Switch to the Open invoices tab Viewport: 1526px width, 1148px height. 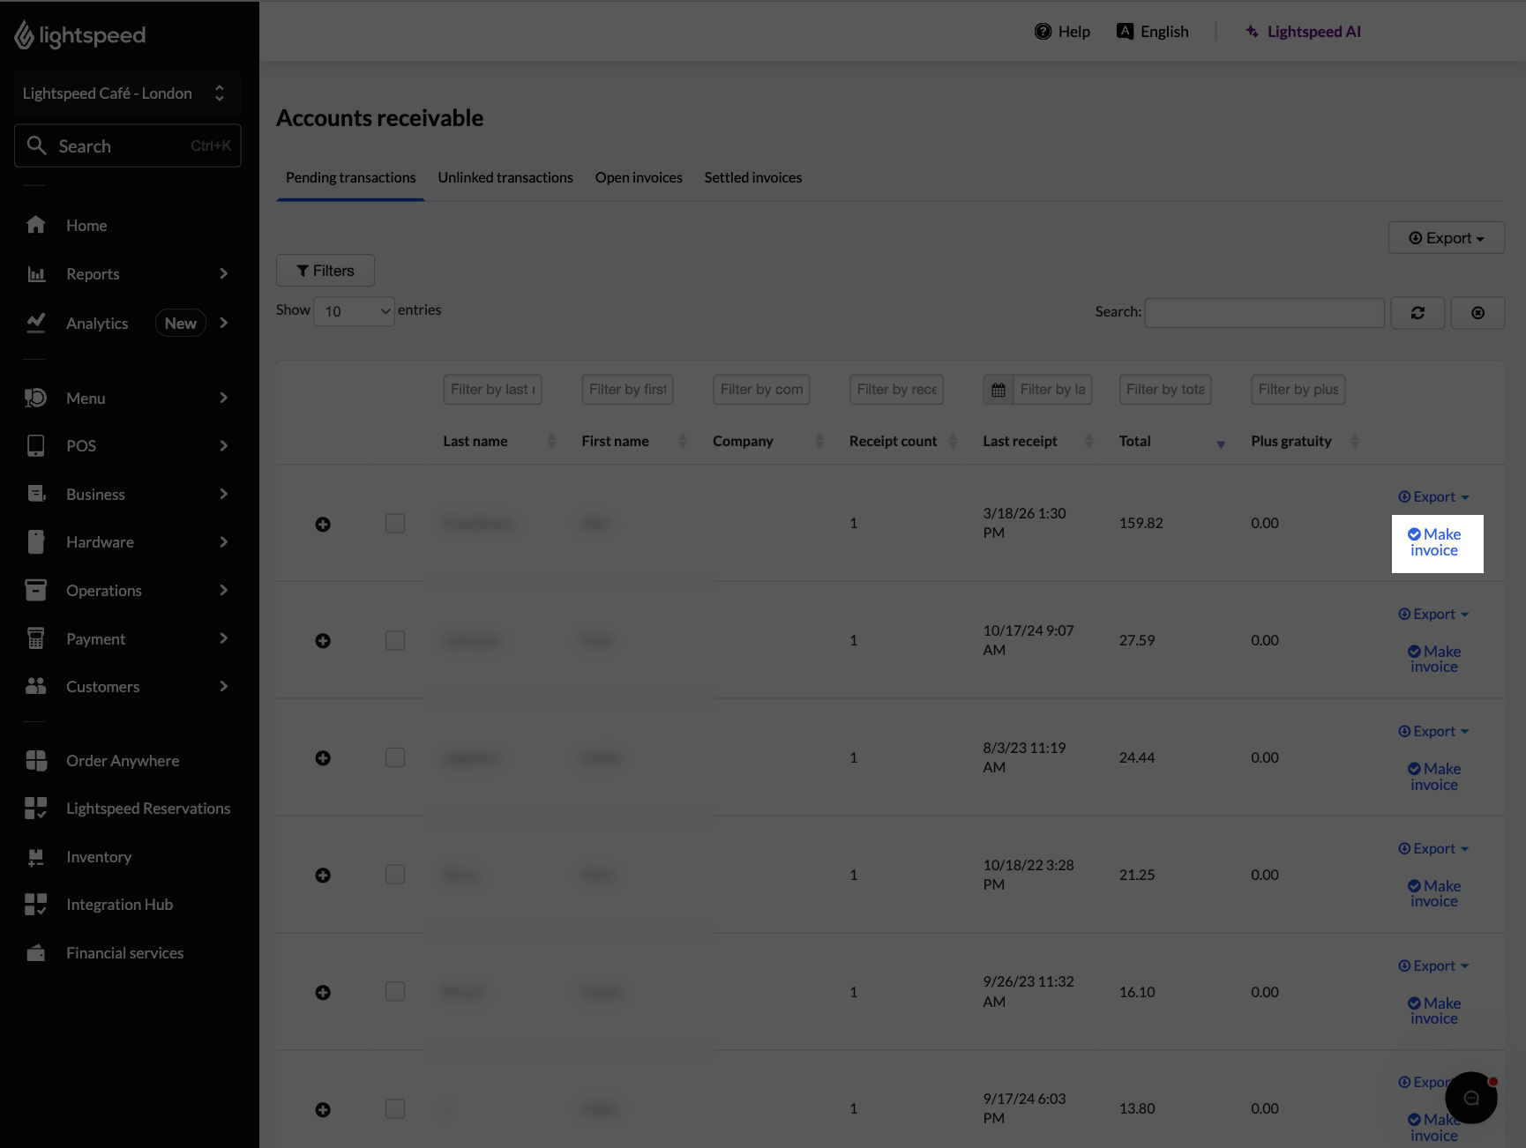[638, 177]
